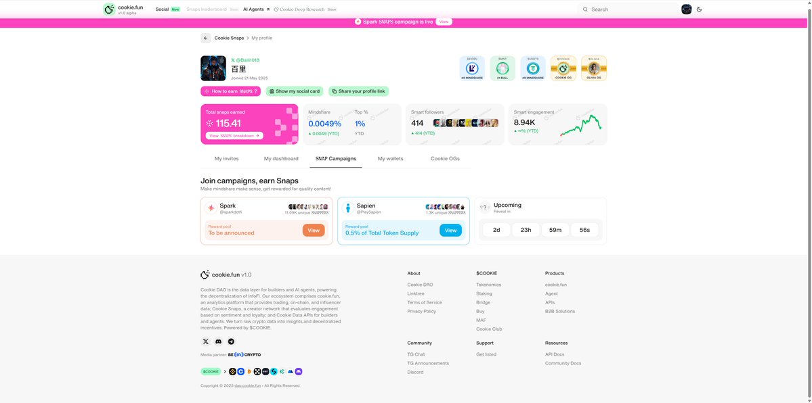Switch to Cookie OGs tab
The height and width of the screenshot is (403, 812).
pos(445,158)
